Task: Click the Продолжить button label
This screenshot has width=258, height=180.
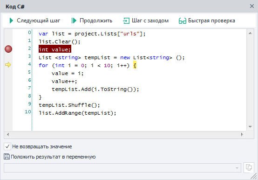Action: pyautogui.click(x=96, y=21)
